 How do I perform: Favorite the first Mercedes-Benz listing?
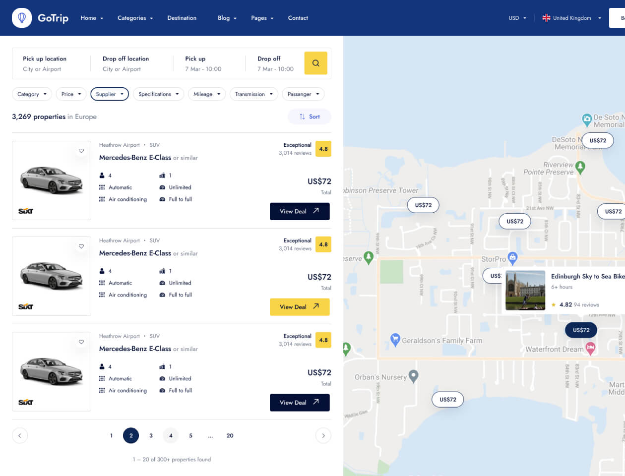[x=81, y=151]
